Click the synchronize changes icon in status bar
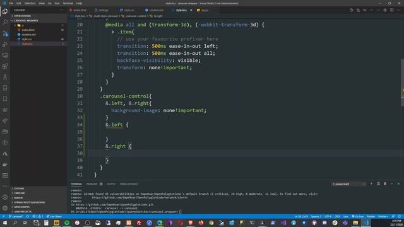Screen dimensions: 404x227 pyautogui.click(x=28, y=216)
